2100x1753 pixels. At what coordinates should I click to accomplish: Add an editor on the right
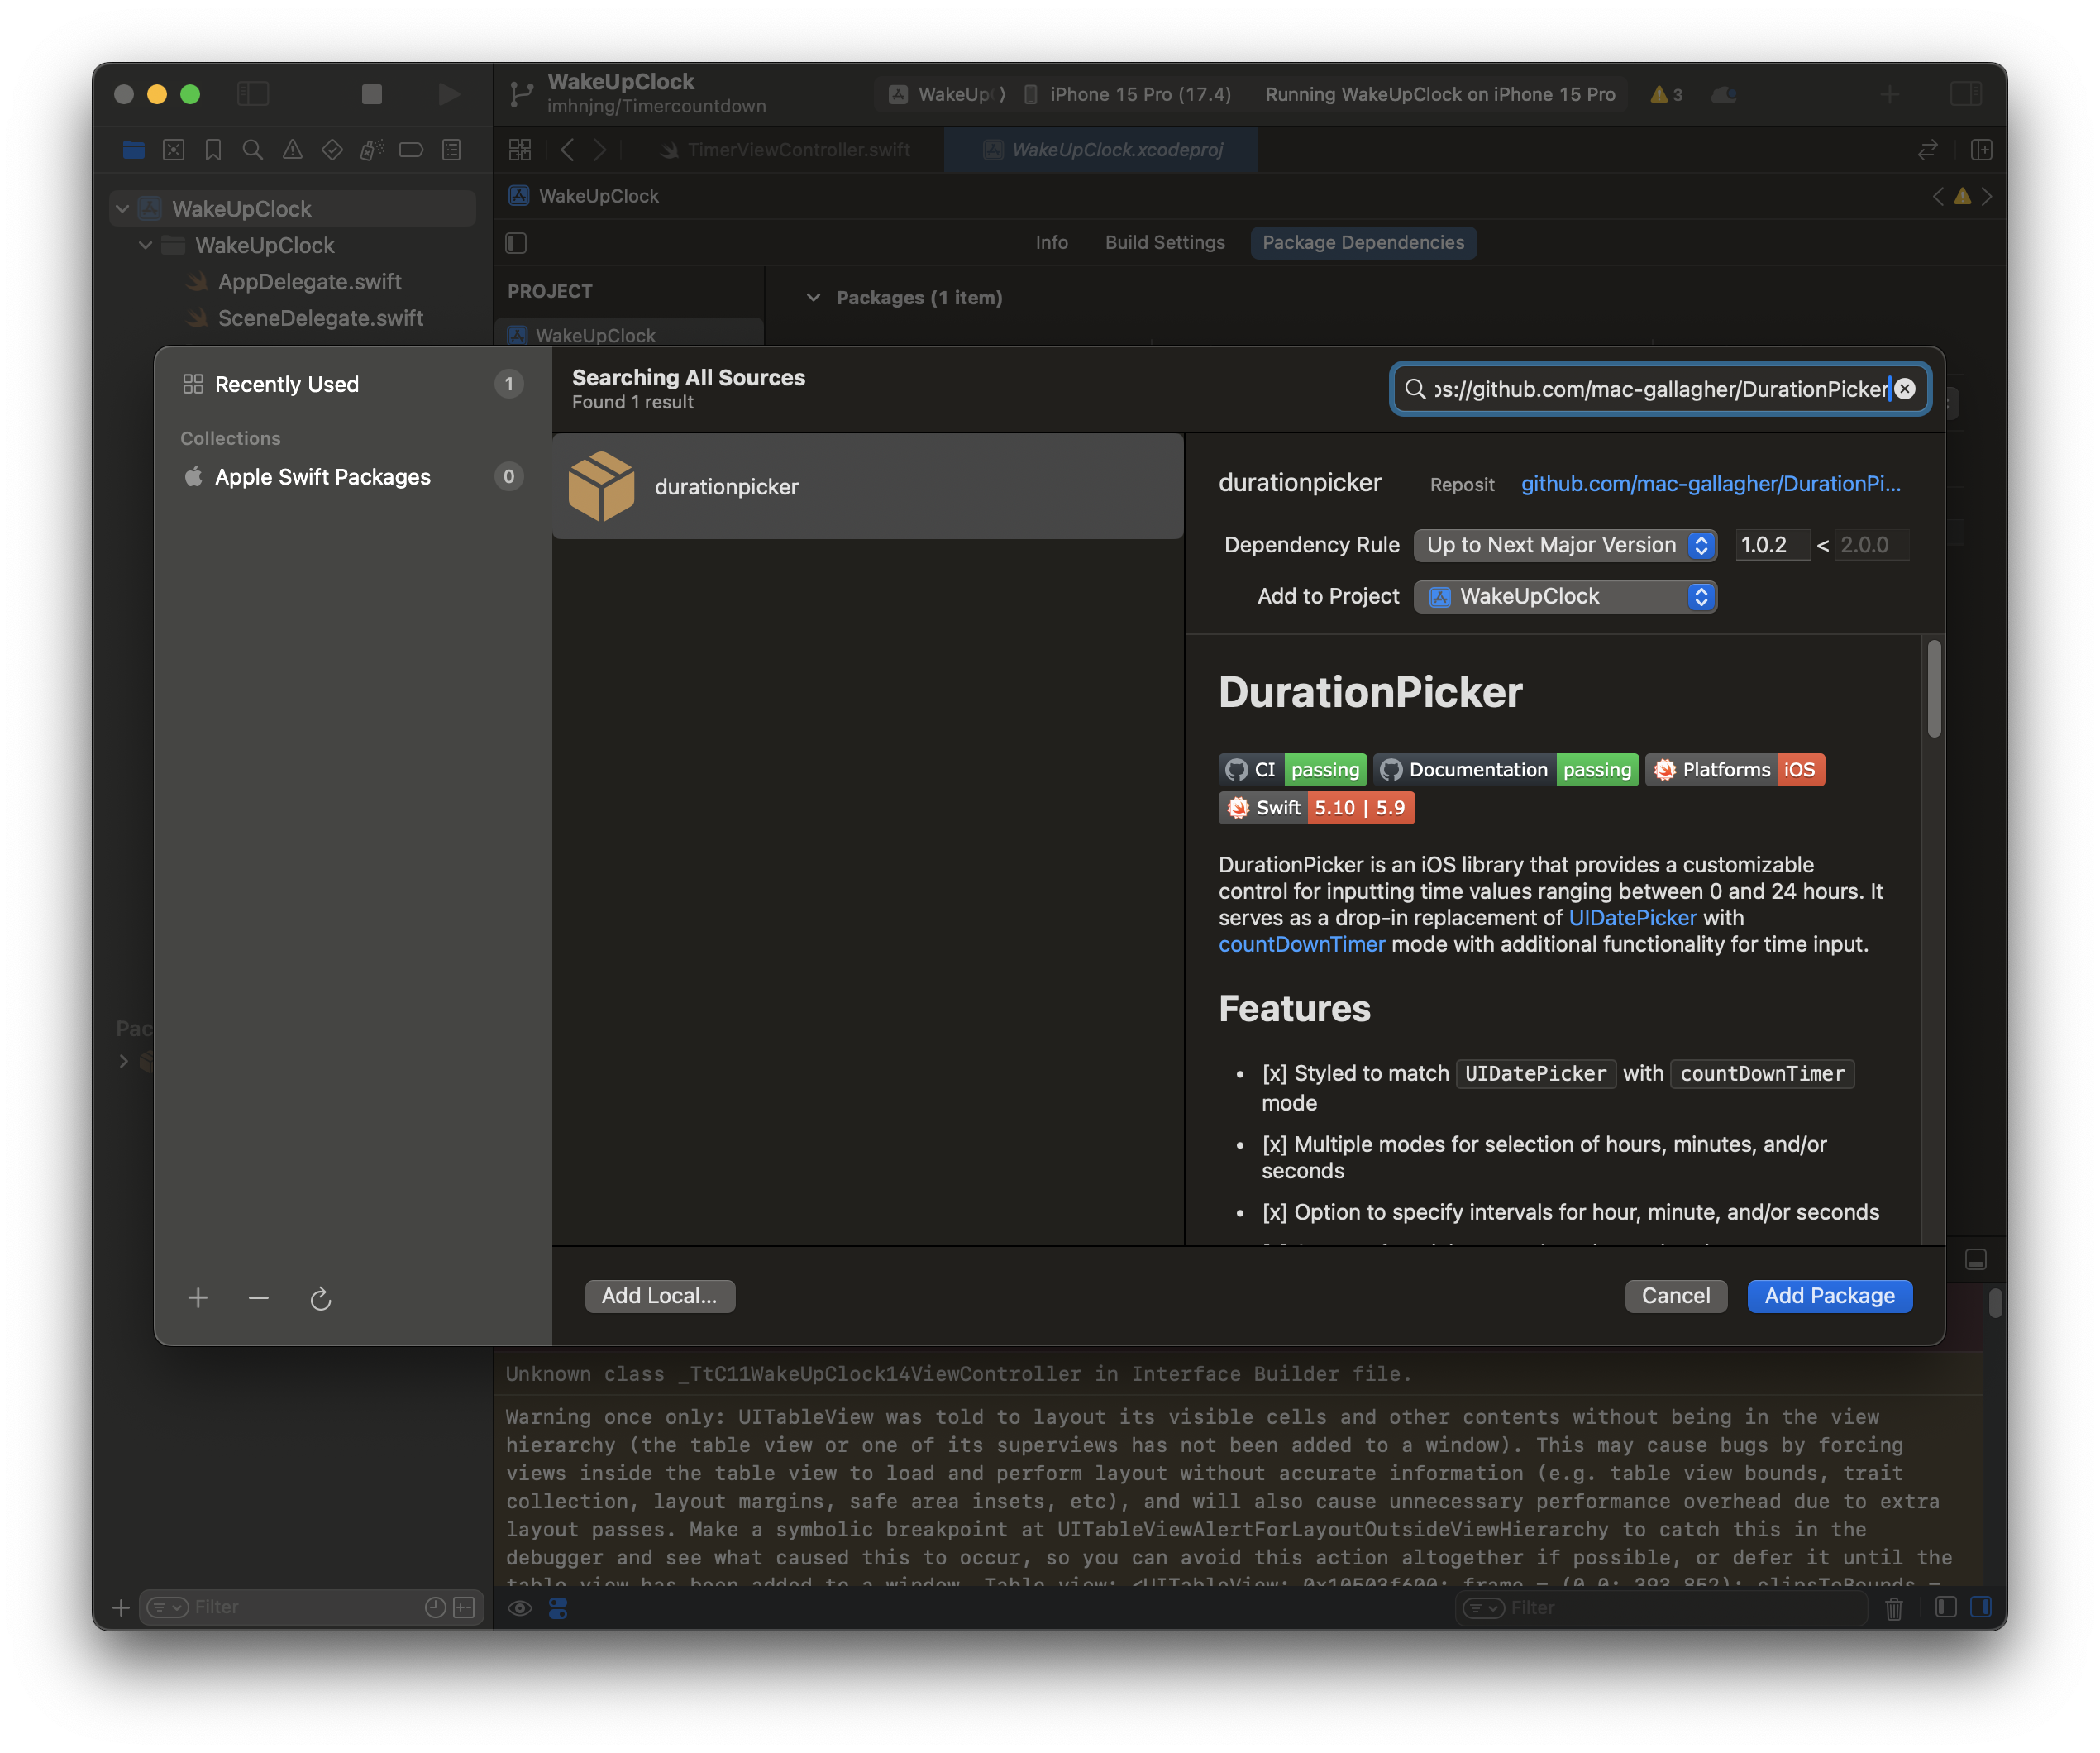pyautogui.click(x=1981, y=150)
